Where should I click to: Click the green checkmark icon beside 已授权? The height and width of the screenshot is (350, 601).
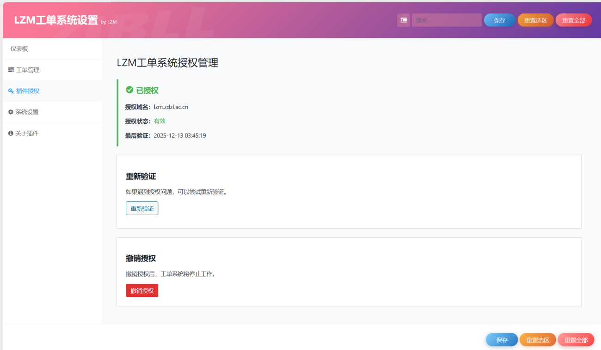(129, 90)
